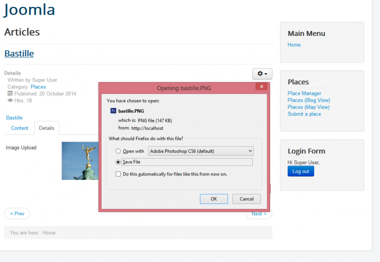This screenshot has height=262, width=380.
Task: Go to Home in Main Menu
Action: click(294, 45)
